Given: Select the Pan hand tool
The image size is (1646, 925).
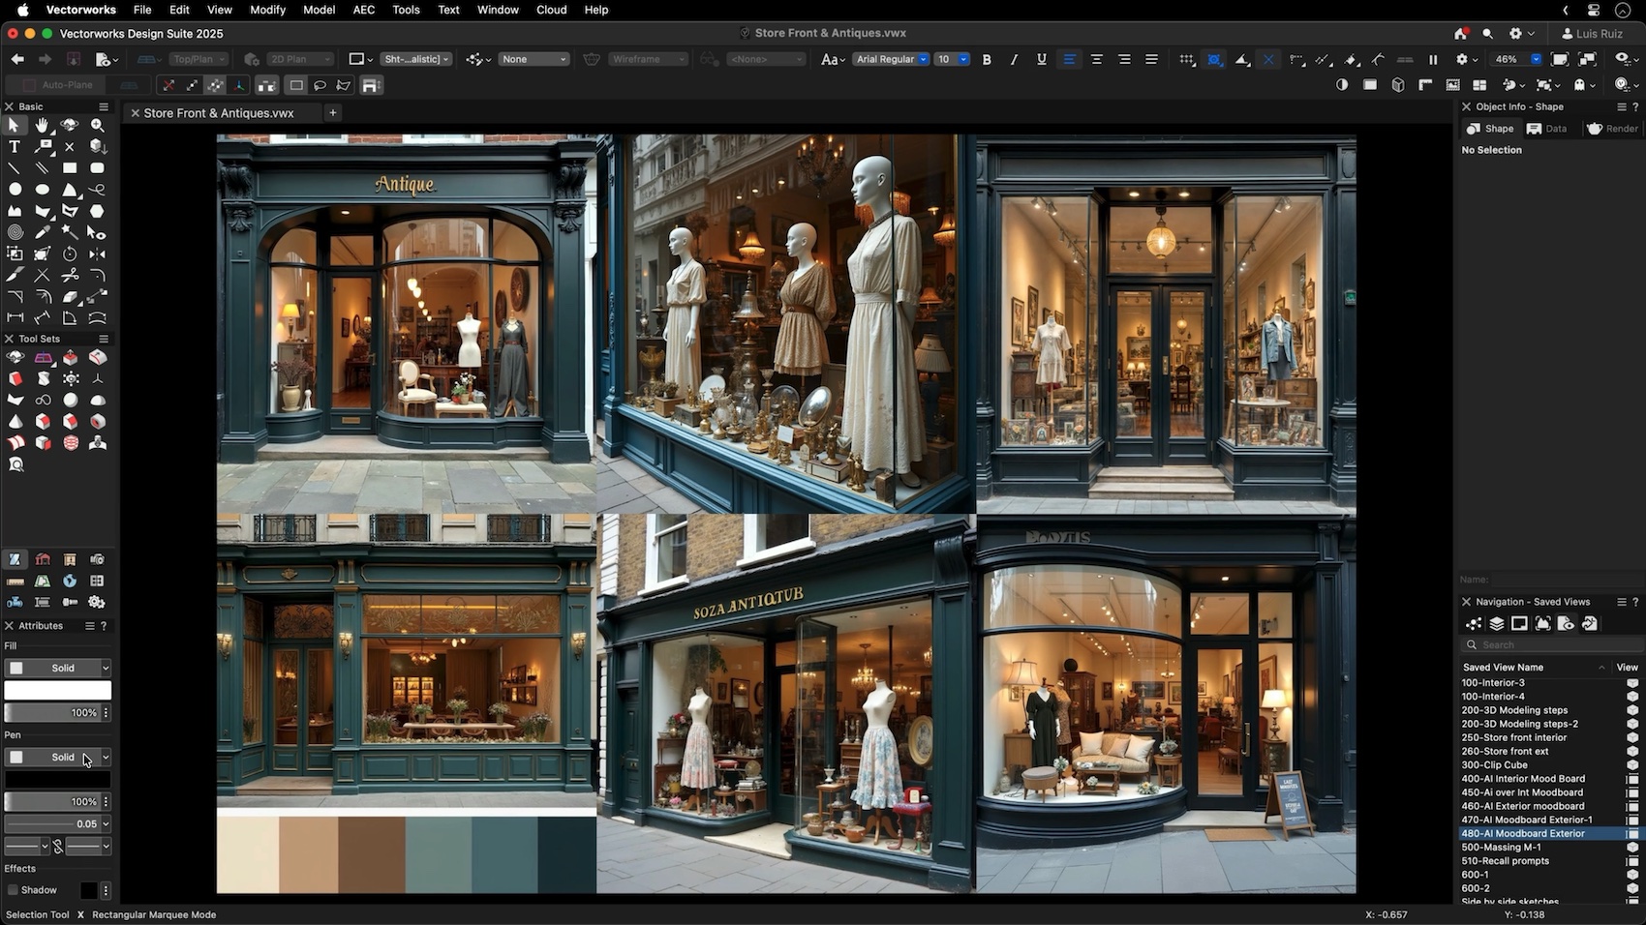Looking at the screenshot, I should (42, 126).
